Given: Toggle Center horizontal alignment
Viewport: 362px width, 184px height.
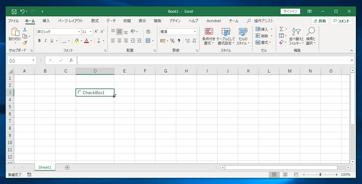Looking at the screenshot, I should pyautogui.click(x=119, y=41).
